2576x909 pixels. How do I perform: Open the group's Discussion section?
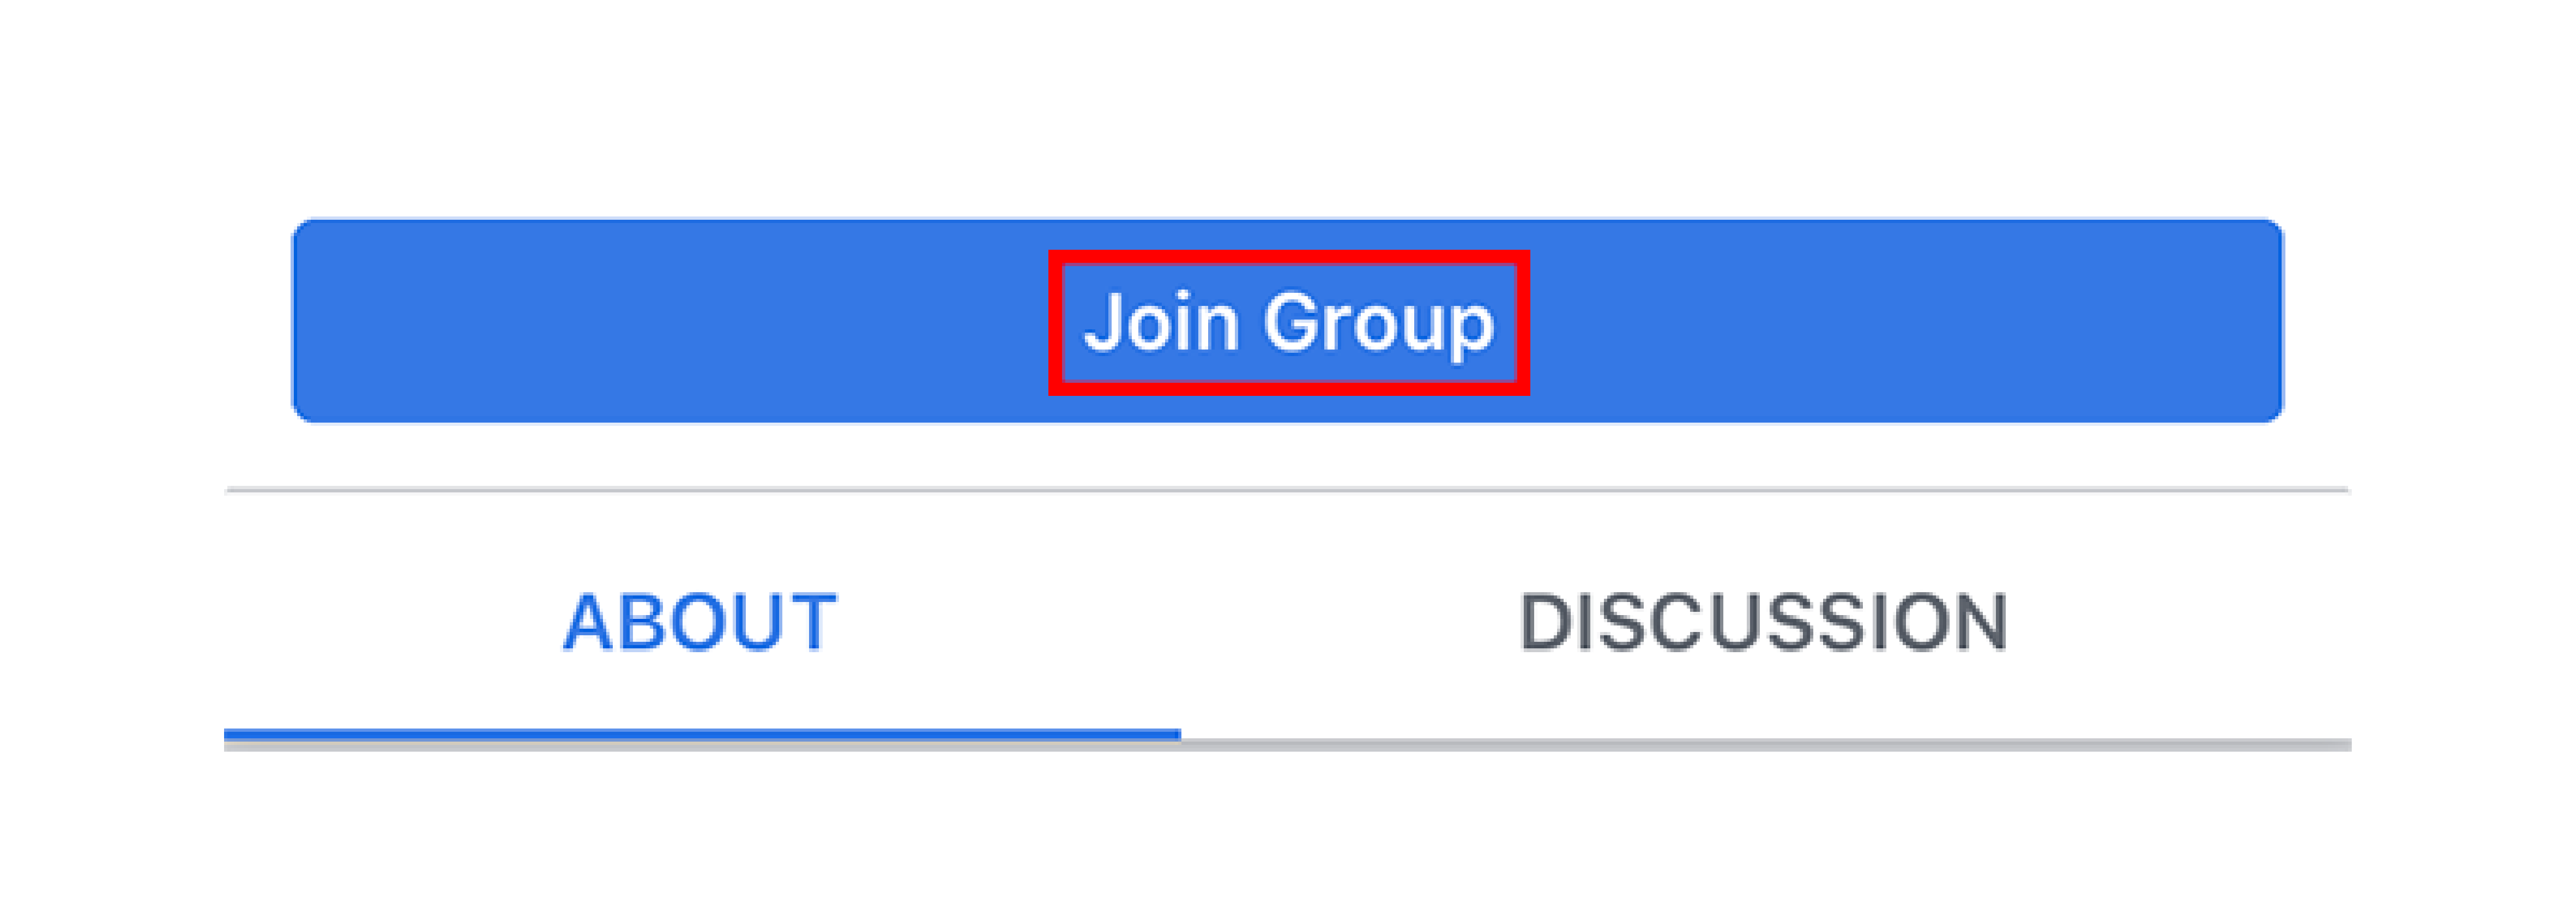pyautogui.click(x=1765, y=622)
